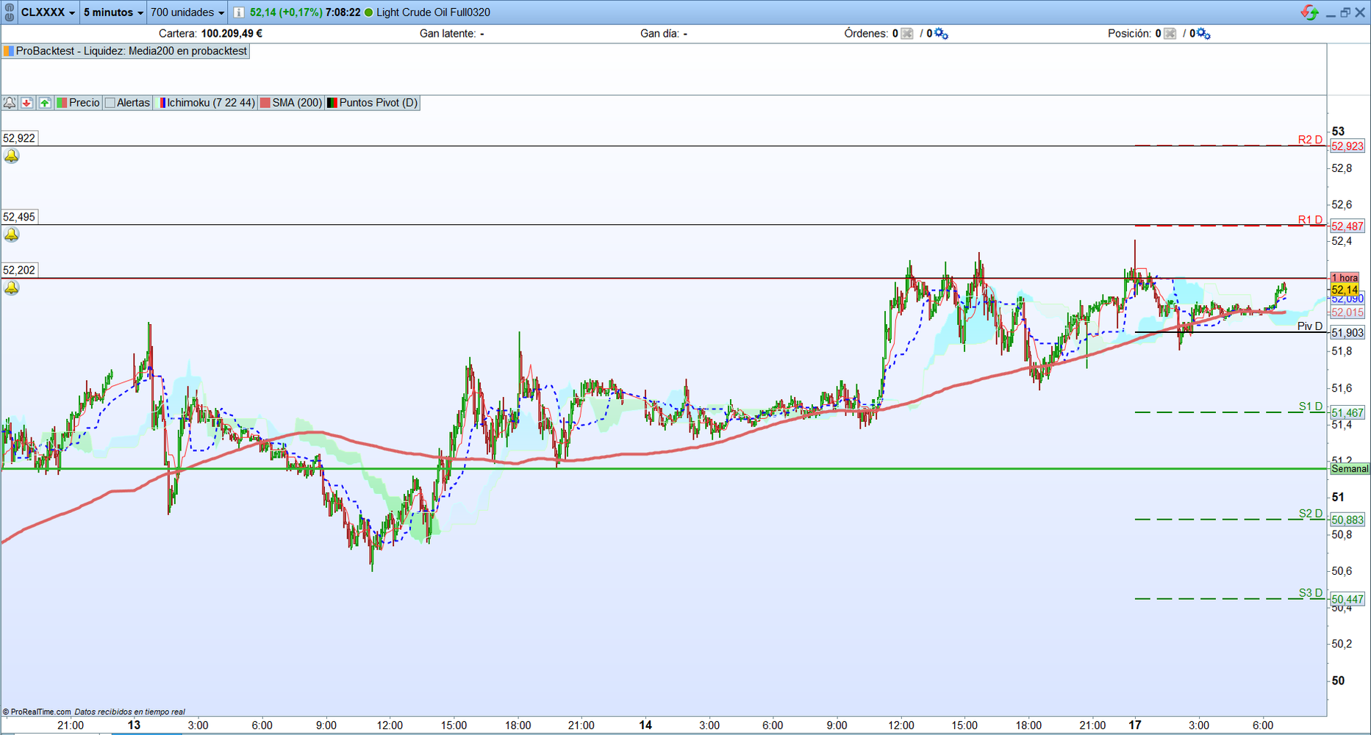The image size is (1371, 735).
Task: Select the 52,495 alert price label
Action: coord(19,217)
